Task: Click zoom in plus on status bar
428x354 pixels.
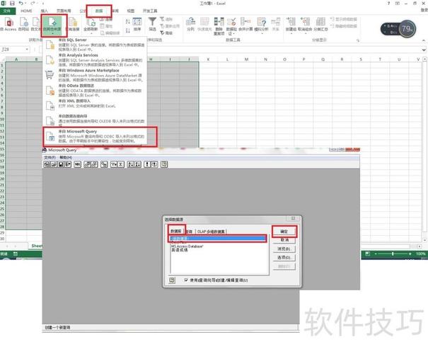Action: tap(410, 253)
